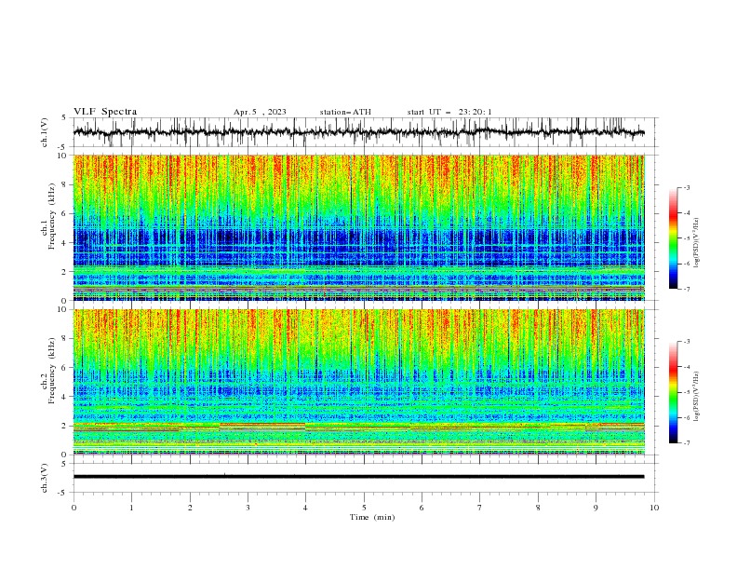737x570 pixels.
Task: Click the lower 'log(PSD)(V²/Hz)' colorbar label
Action: click(x=696, y=397)
